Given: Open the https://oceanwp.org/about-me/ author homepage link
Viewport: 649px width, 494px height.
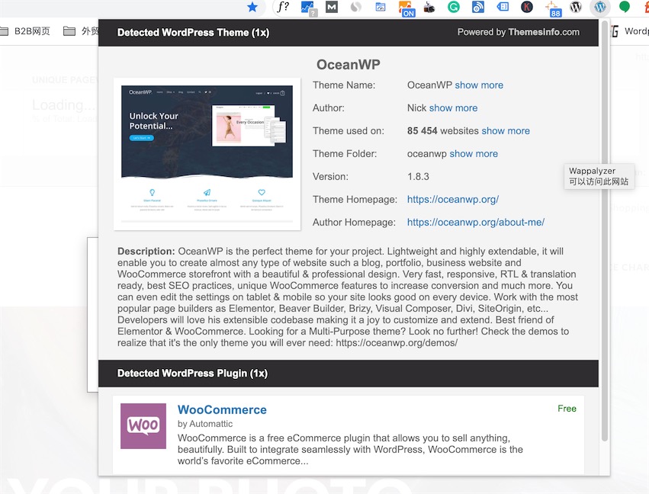Looking at the screenshot, I should (476, 222).
